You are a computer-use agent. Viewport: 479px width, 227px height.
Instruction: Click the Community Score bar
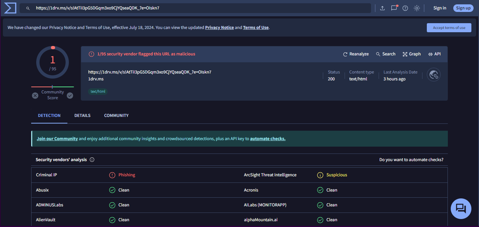pos(53,87)
